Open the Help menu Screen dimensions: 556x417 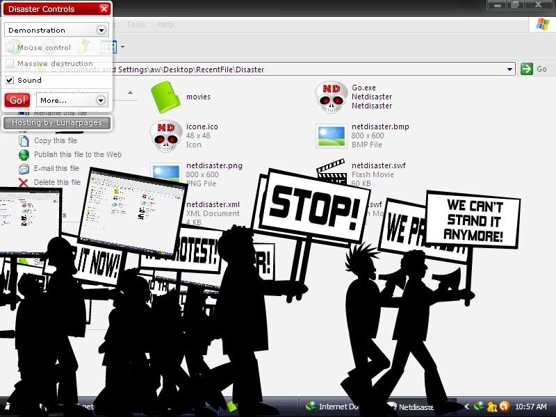(165, 24)
